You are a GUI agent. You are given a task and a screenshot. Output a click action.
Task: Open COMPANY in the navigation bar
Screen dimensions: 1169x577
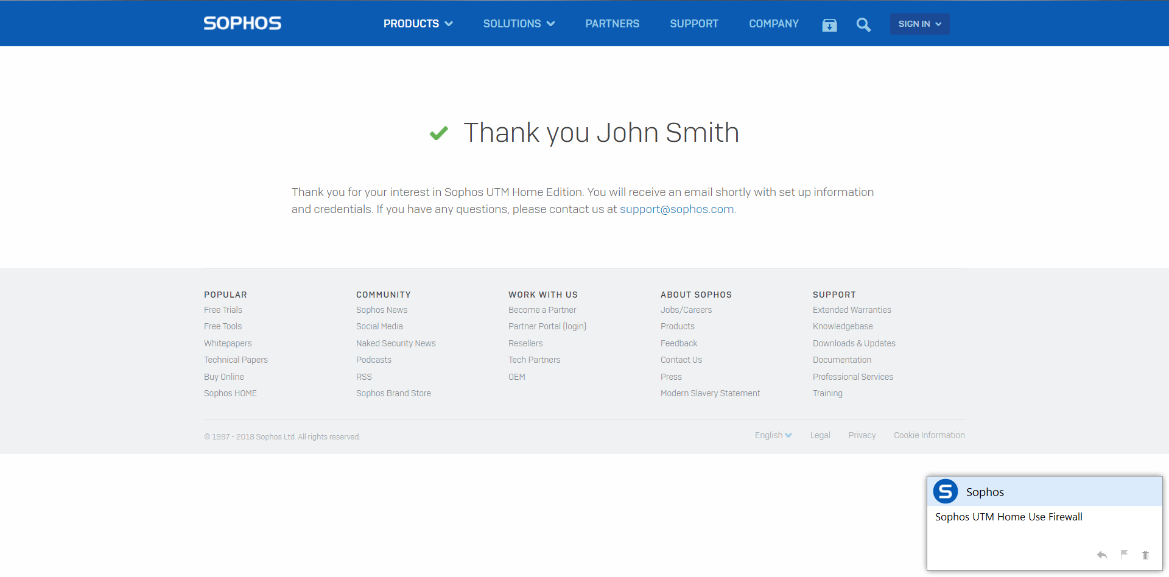774,24
